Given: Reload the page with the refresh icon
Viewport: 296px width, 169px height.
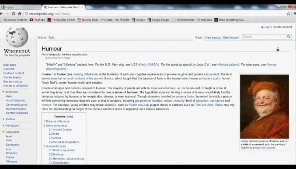Looking at the screenshot, I should coord(13,14).
